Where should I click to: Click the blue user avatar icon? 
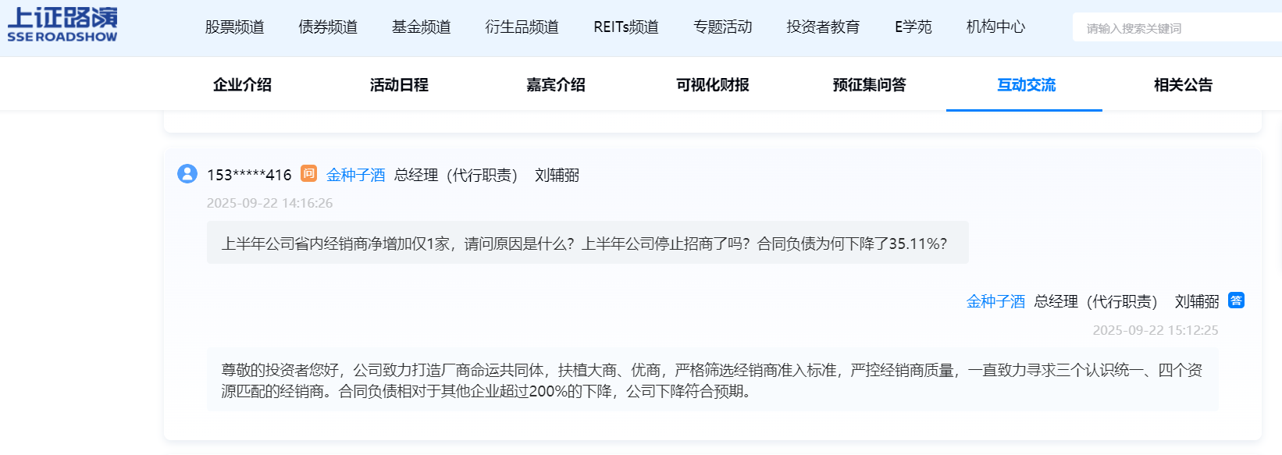click(187, 173)
